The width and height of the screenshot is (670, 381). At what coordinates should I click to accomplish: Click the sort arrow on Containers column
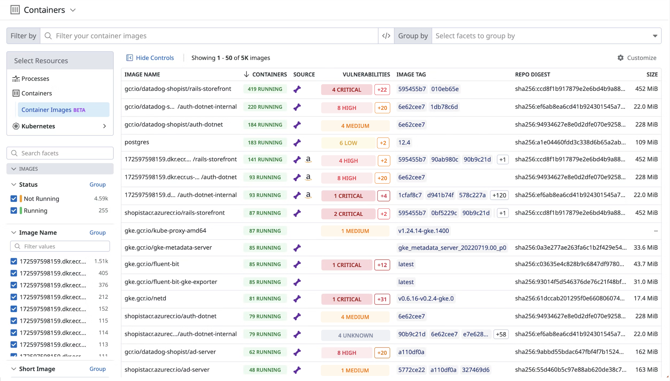pos(246,74)
